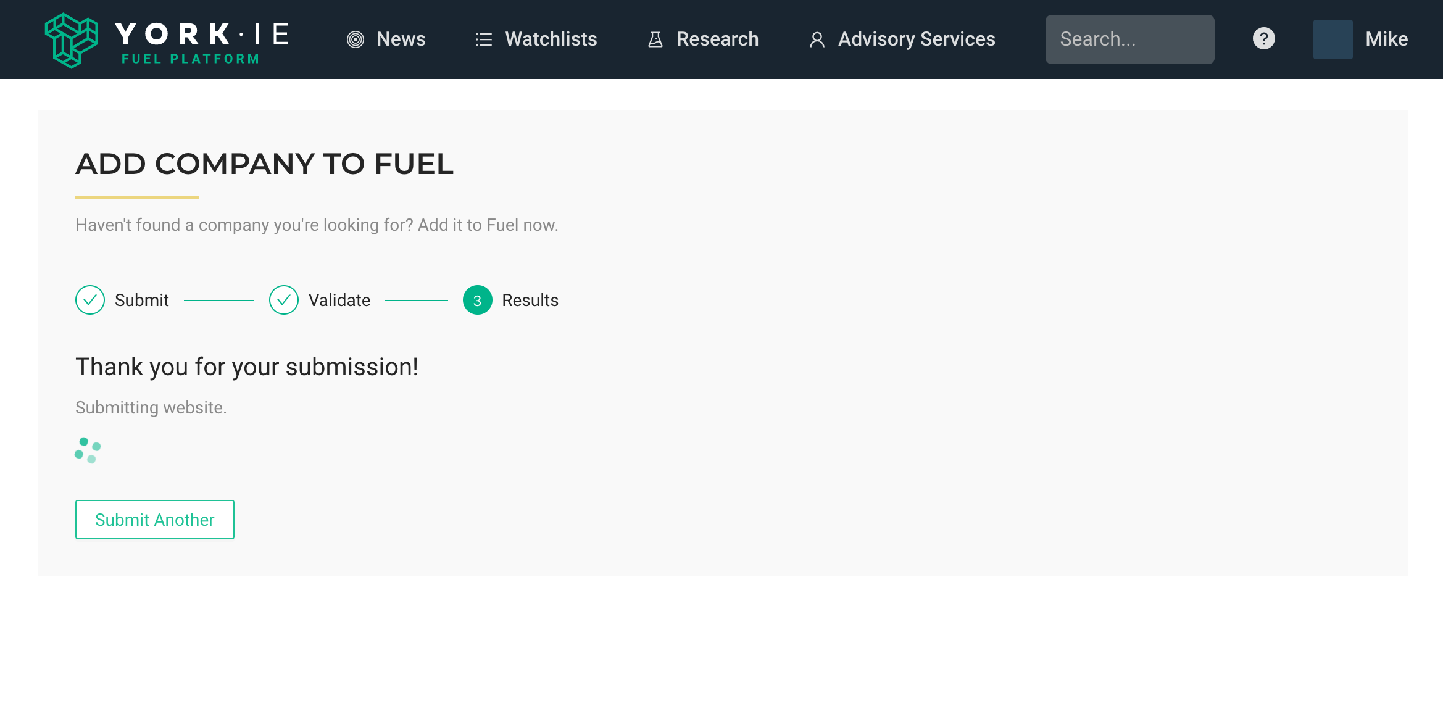Click the York IE Fuel Platform logo
This screenshot has height=722, width=1443.
pyautogui.click(x=167, y=40)
